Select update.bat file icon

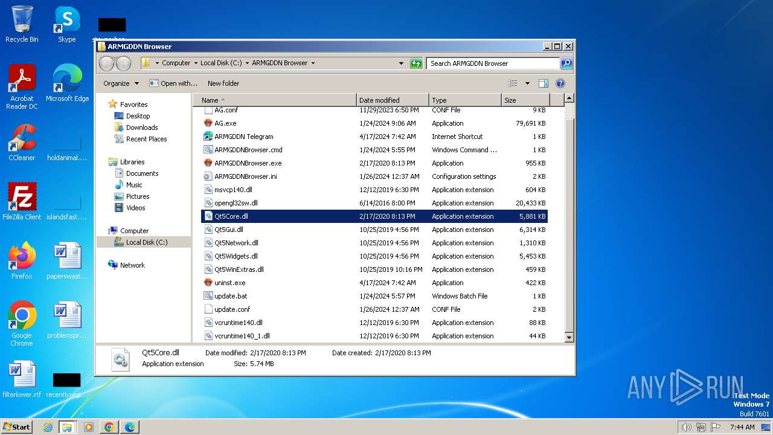(x=208, y=296)
